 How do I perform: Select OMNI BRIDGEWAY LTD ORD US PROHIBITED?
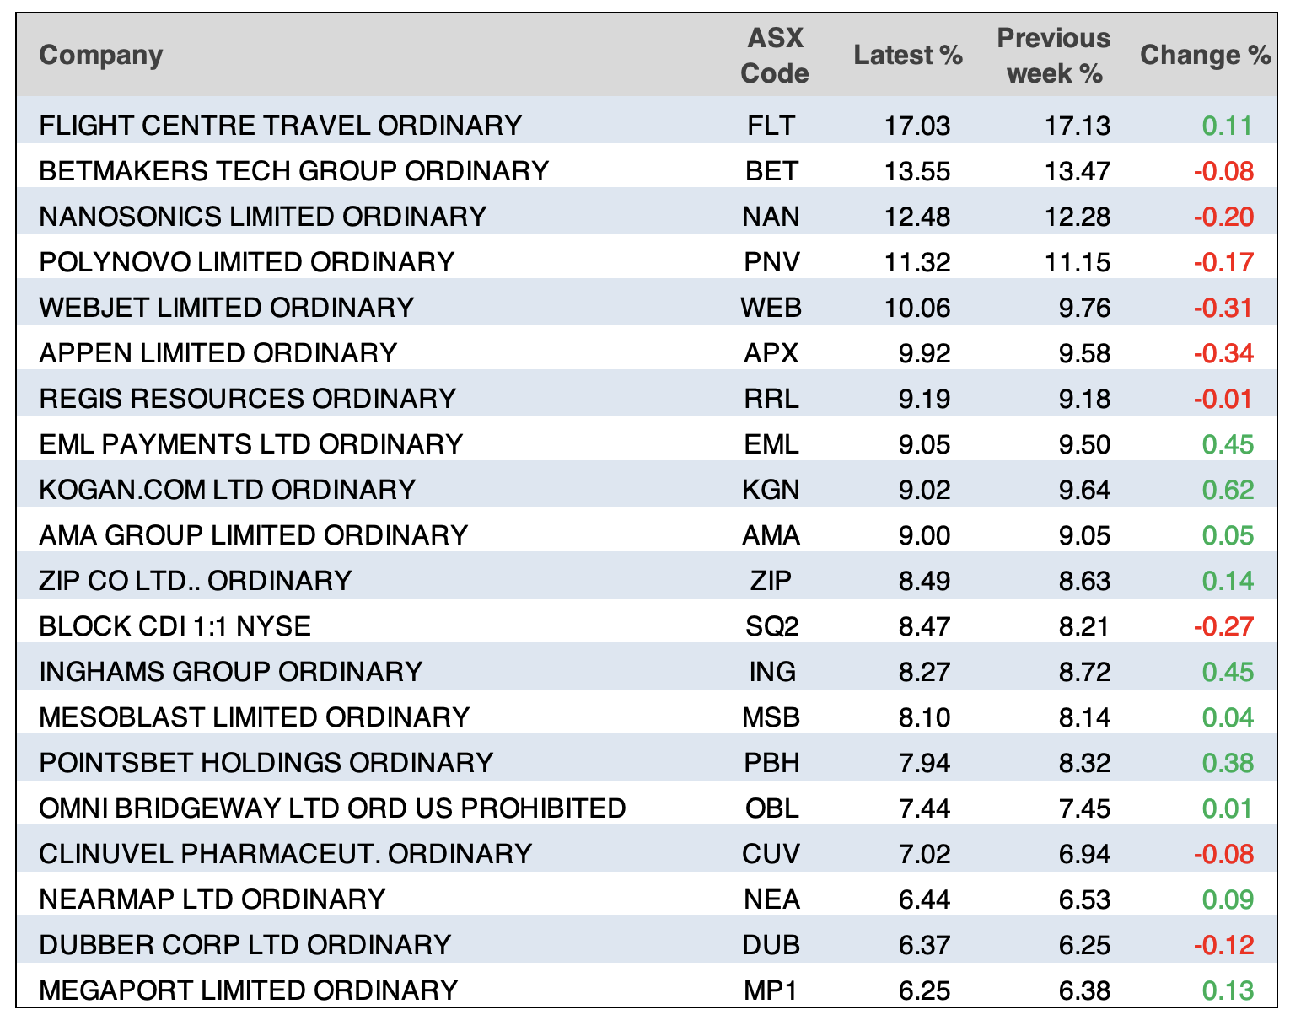tap(332, 808)
